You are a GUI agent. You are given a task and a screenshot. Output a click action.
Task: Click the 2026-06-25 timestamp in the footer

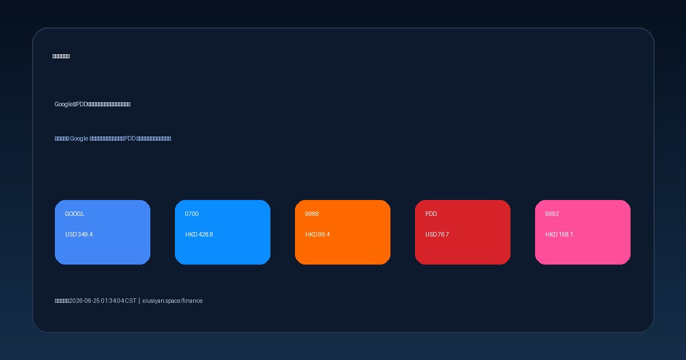(102, 301)
